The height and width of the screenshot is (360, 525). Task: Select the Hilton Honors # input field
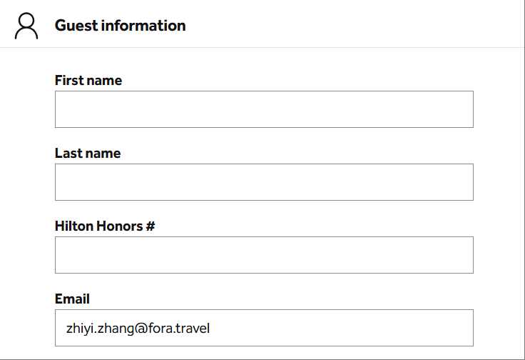point(264,255)
